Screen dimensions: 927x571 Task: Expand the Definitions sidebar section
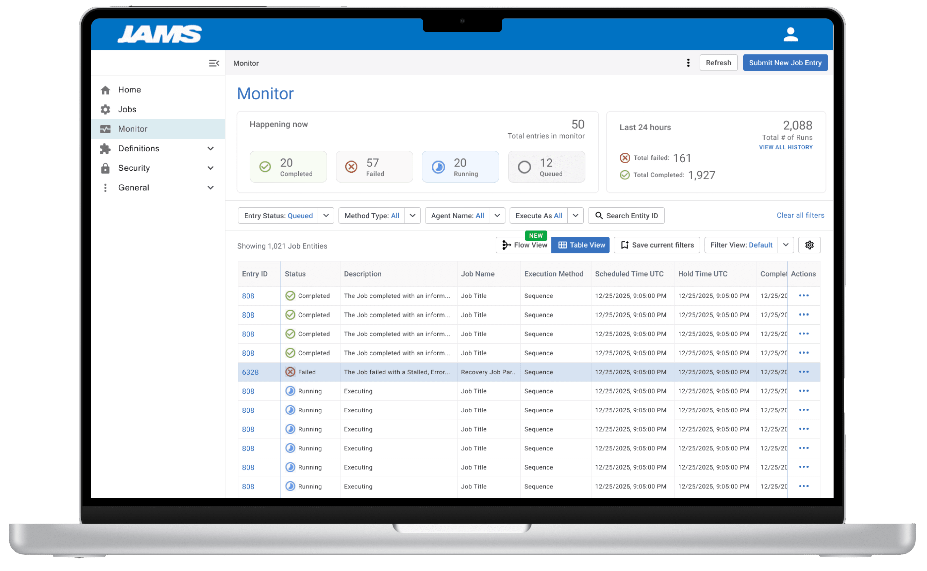click(x=211, y=148)
